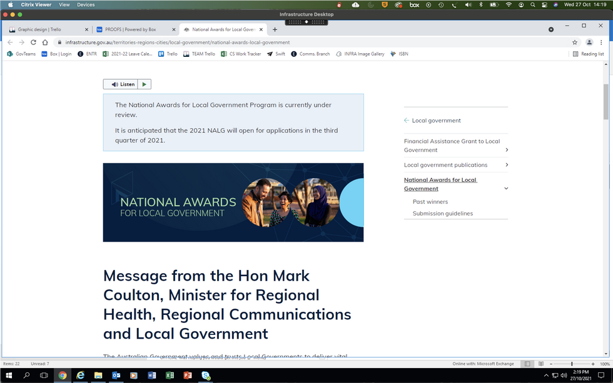
Task: Open Excel from the taskbar
Action: [170, 376]
